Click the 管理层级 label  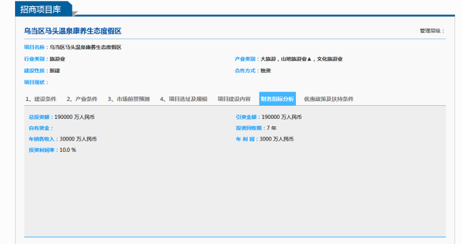432,30
